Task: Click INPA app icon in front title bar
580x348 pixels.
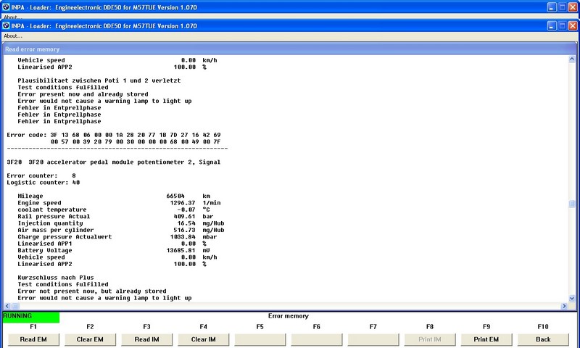Action: tap(7, 25)
